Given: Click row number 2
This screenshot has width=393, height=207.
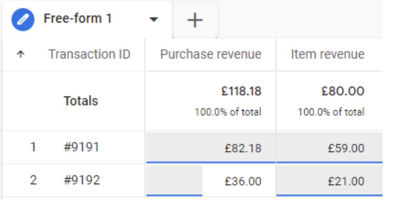Looking at the screenshot, I should [x=33, y=180].
